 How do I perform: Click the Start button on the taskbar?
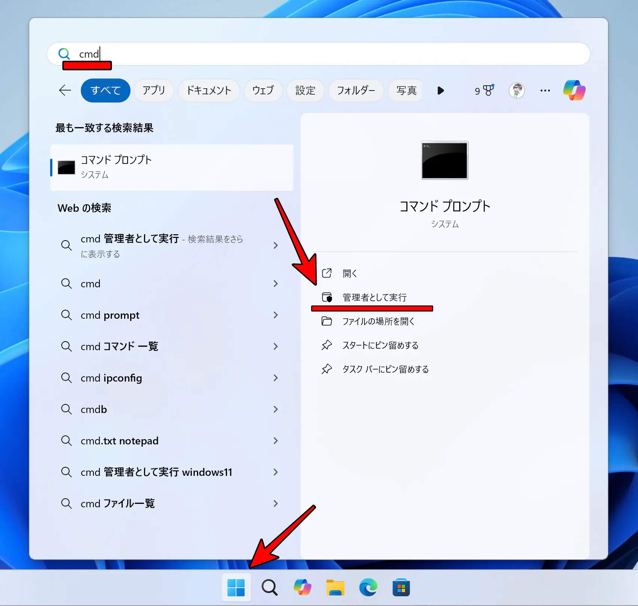pyautogui.click(x=236, y=587)
